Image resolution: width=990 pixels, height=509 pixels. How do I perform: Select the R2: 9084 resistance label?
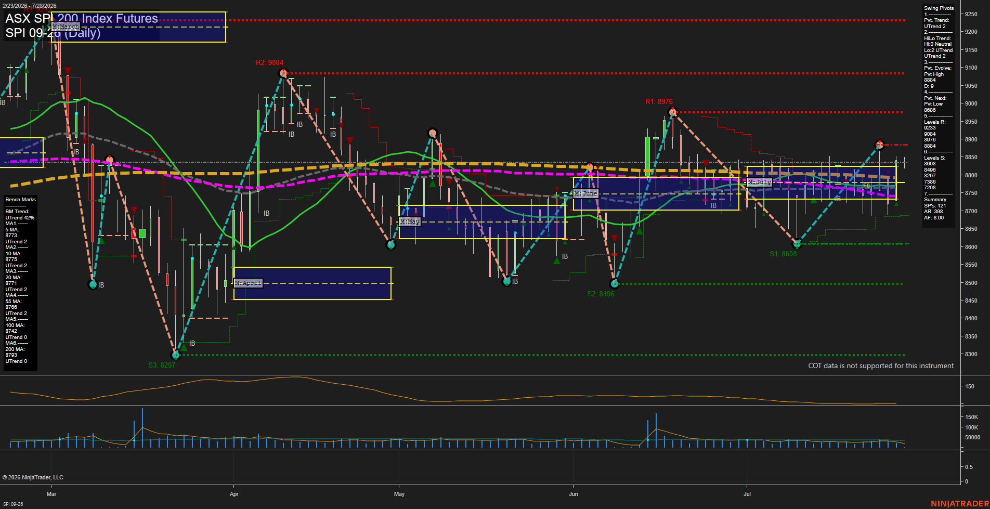[269, 63]
